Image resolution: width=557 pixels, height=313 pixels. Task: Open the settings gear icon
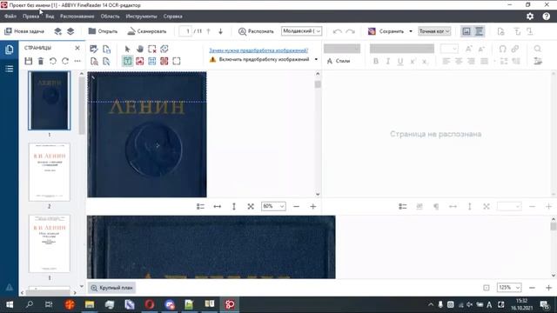click(x=530, y=17)
